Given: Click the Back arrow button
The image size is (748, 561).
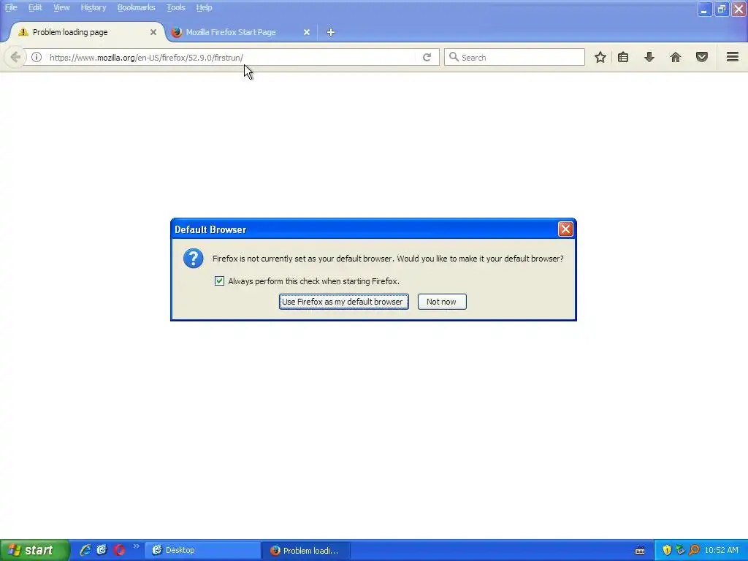Looking at the screenshot, I should click(15, 57).
